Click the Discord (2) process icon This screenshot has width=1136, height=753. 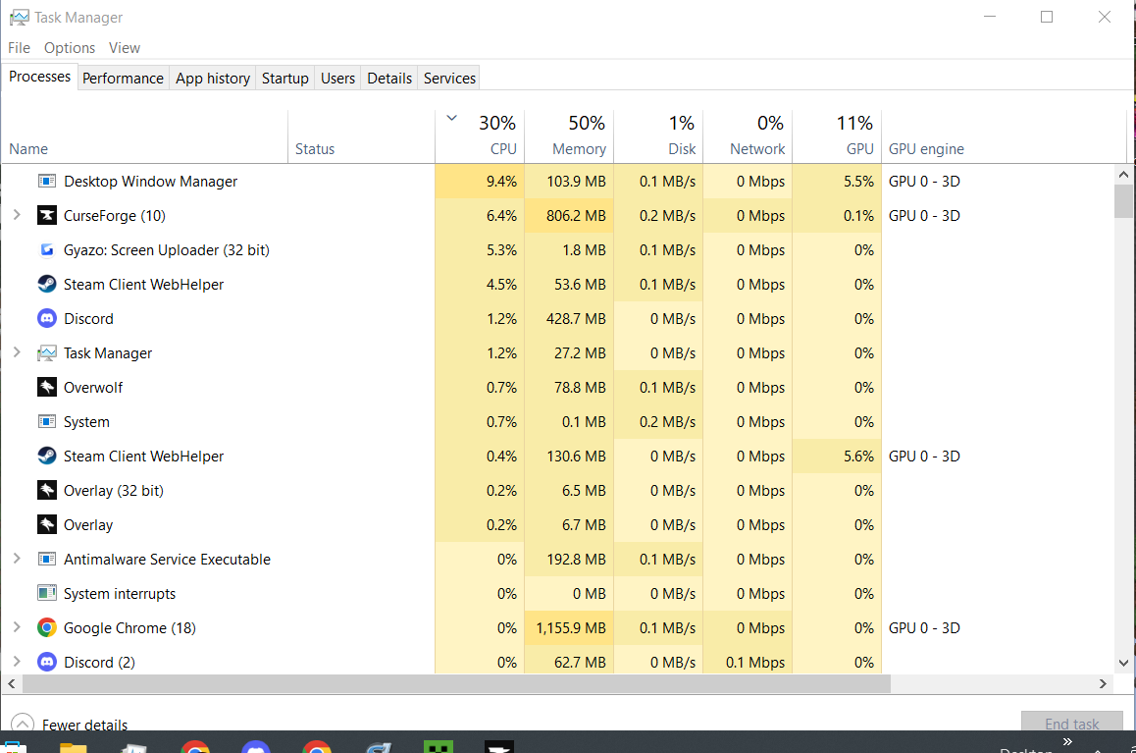[x=46, y=662]
